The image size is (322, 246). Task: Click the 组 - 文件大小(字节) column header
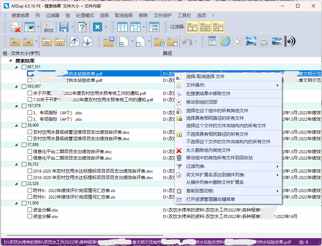(x=81, y=53)
